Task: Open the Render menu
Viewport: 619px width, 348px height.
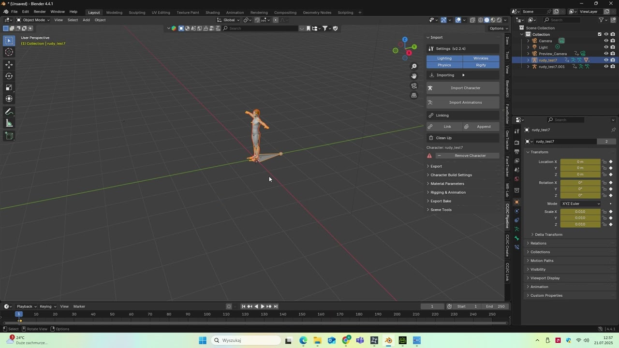Action: click(x=40, y=12)
